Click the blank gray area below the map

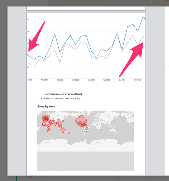(x=86, y=161)
